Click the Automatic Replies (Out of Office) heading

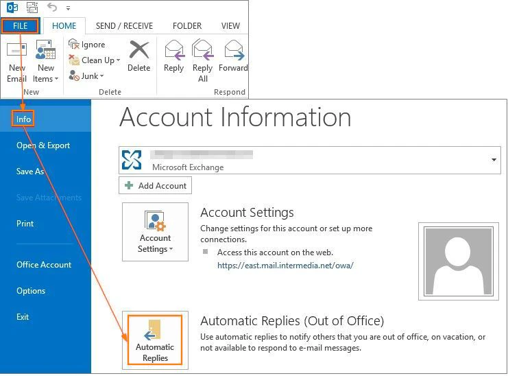(x=292, y=320)
